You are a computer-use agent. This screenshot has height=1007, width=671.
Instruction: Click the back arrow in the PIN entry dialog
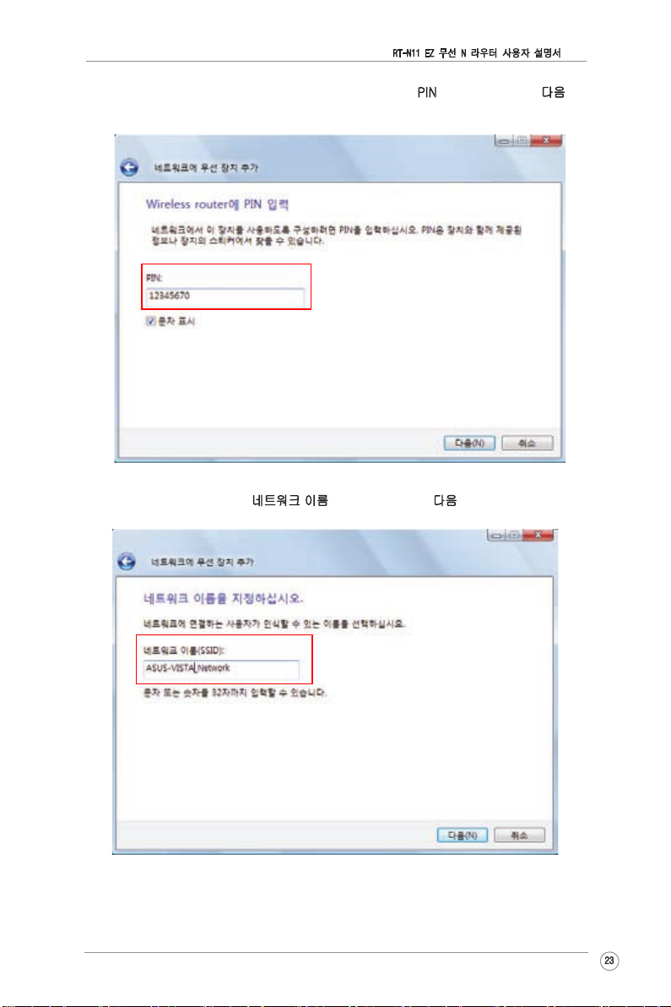point(129,167)
